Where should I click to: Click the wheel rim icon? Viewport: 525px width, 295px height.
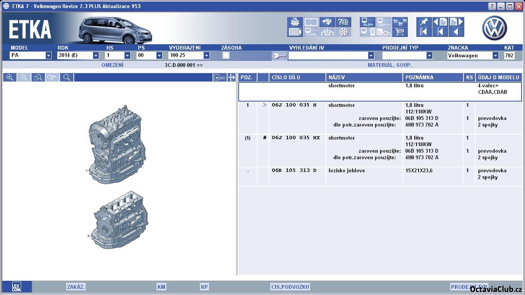point(343,32)
